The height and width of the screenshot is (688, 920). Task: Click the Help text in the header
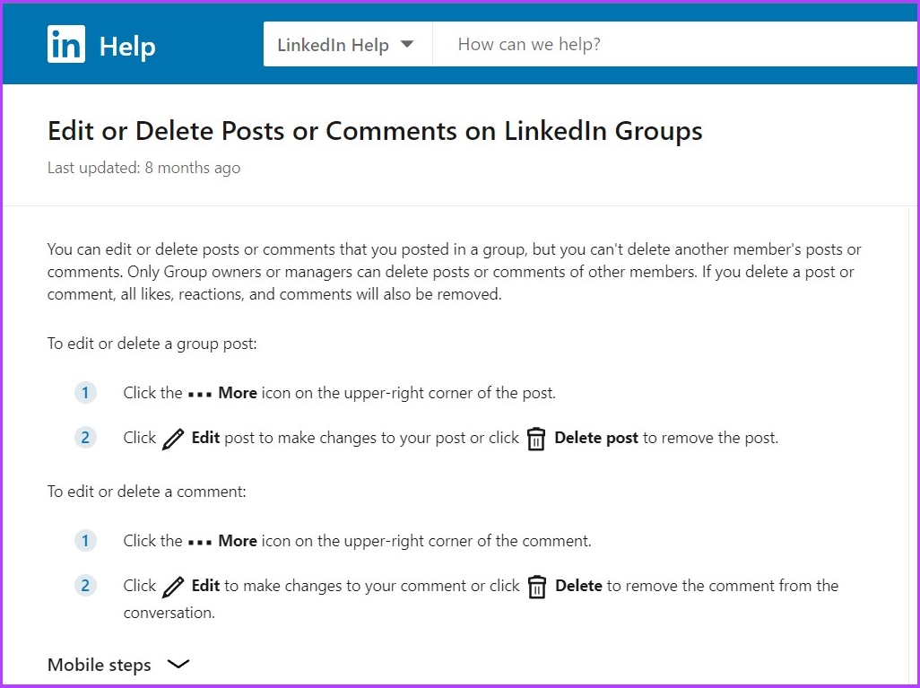click(x=127, y=46)
